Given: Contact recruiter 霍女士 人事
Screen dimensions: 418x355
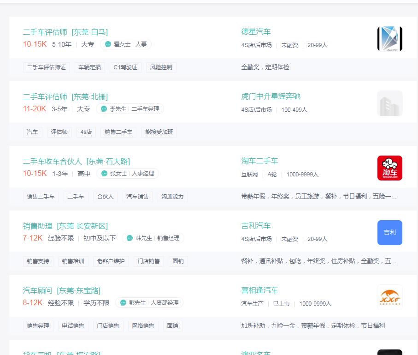Looking at the screenshot, I should pos(126,44).
